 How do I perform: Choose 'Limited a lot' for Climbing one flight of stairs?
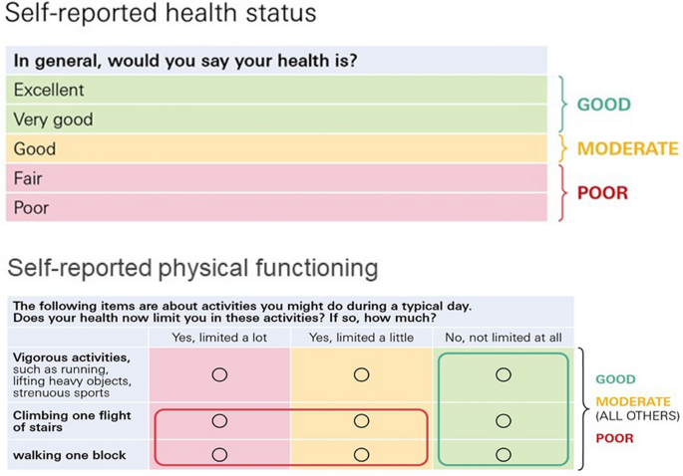click(219, 421)
